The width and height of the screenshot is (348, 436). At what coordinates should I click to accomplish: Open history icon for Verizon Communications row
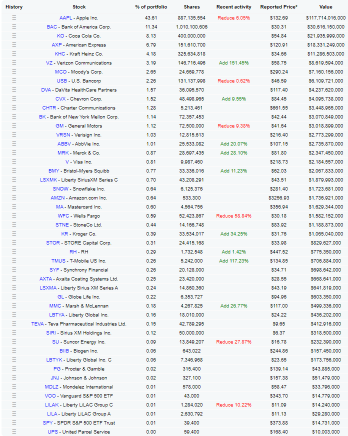(14, 63)
